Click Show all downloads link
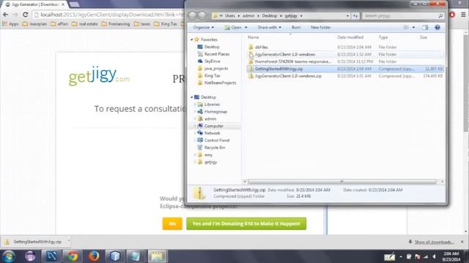 point(434,242)
